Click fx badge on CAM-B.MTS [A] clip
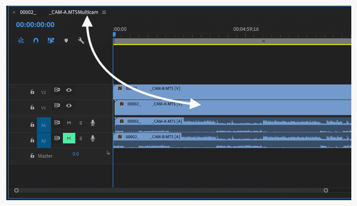Screen dimensions: 357x206 click(x=120, y=137)
